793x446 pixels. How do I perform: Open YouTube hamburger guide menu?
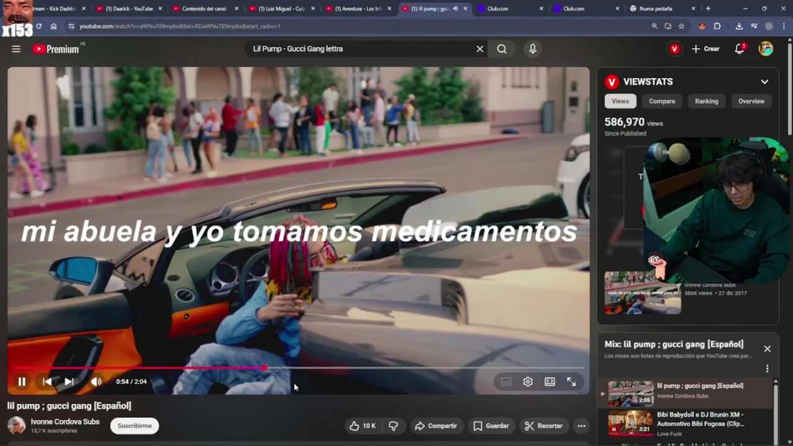[16, 49]
